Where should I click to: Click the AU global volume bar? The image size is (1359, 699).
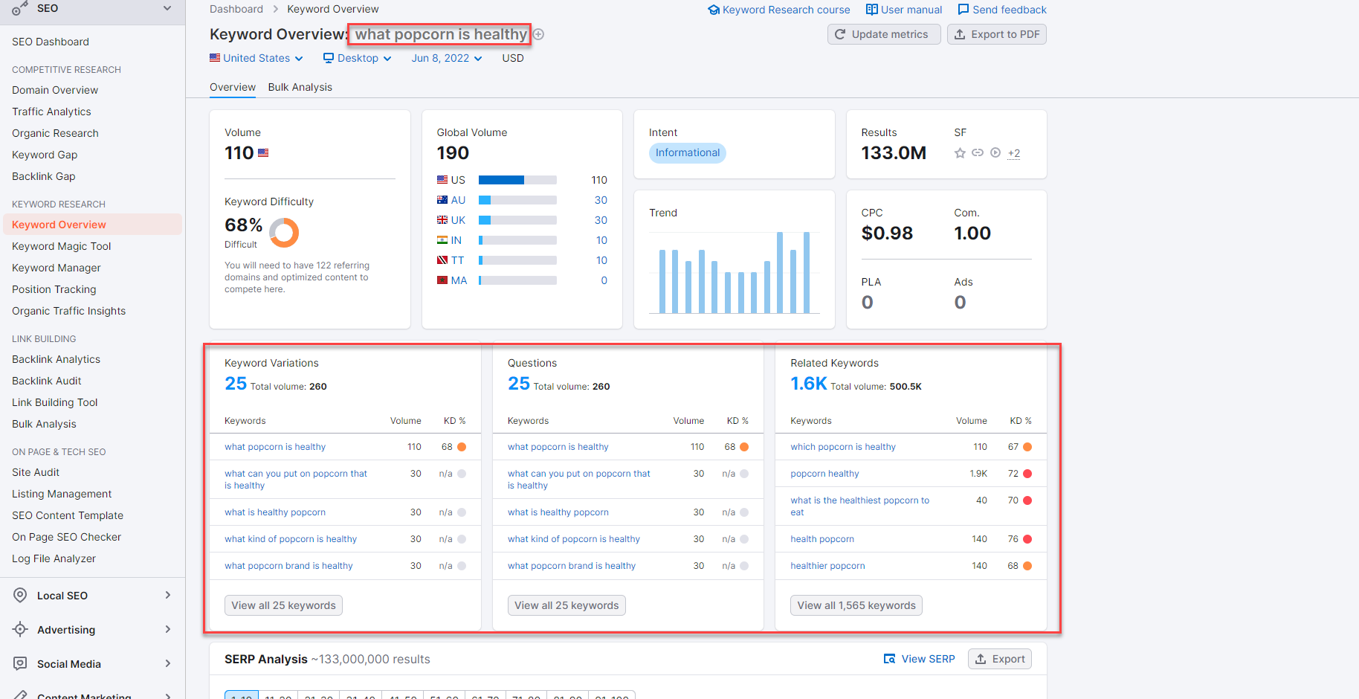click(x=517, y=200)
